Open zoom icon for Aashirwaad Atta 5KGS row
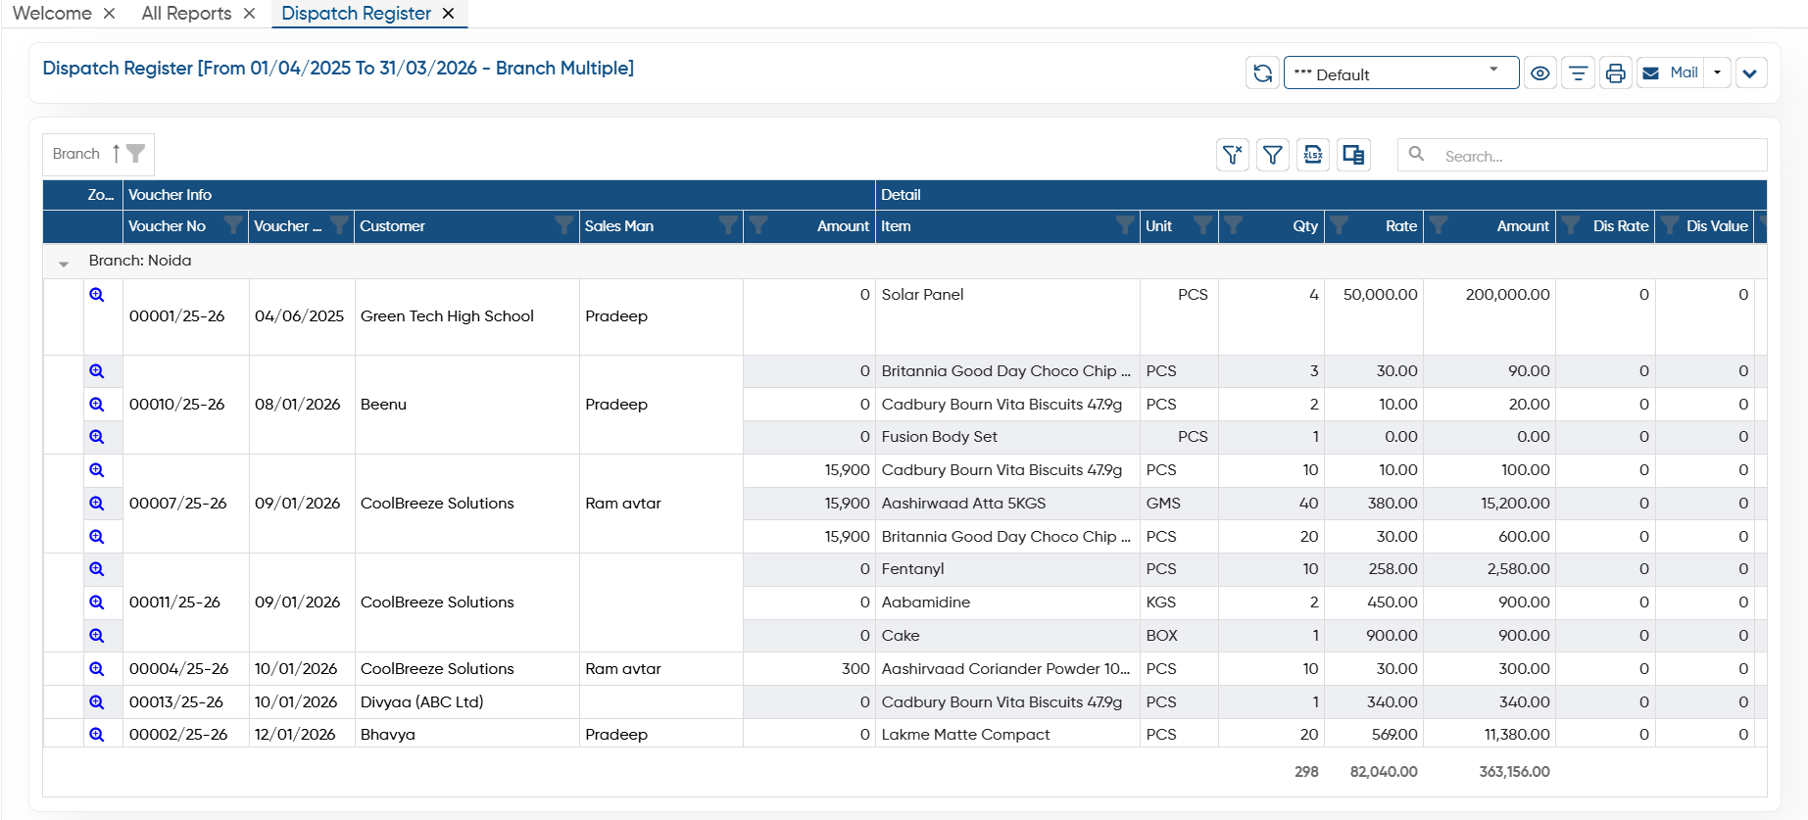This screenshot has height=820, width=1808. point(97,504)
